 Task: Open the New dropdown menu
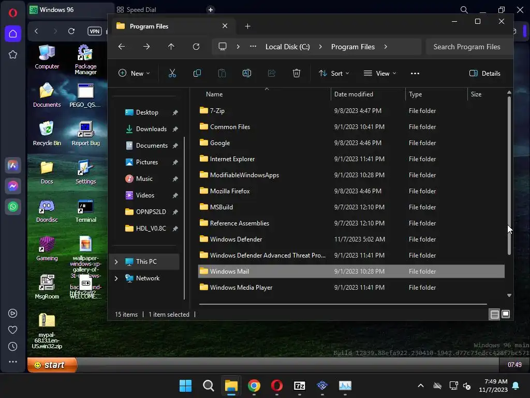134,74
